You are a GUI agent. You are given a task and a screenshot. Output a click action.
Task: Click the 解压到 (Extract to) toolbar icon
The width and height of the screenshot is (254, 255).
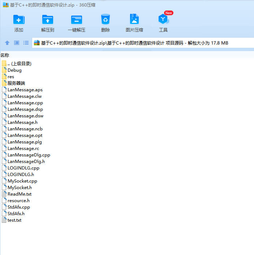pyautogui.click(x=48, y=20)
